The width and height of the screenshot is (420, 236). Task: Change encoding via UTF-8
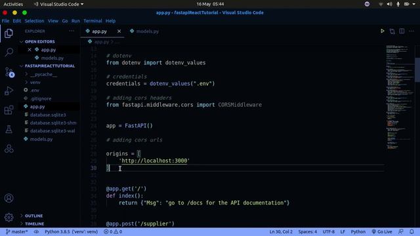(x=329, y=231)
